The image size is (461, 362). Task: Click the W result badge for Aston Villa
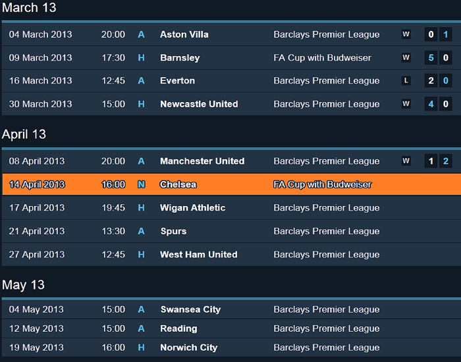(x=406, y=34)
